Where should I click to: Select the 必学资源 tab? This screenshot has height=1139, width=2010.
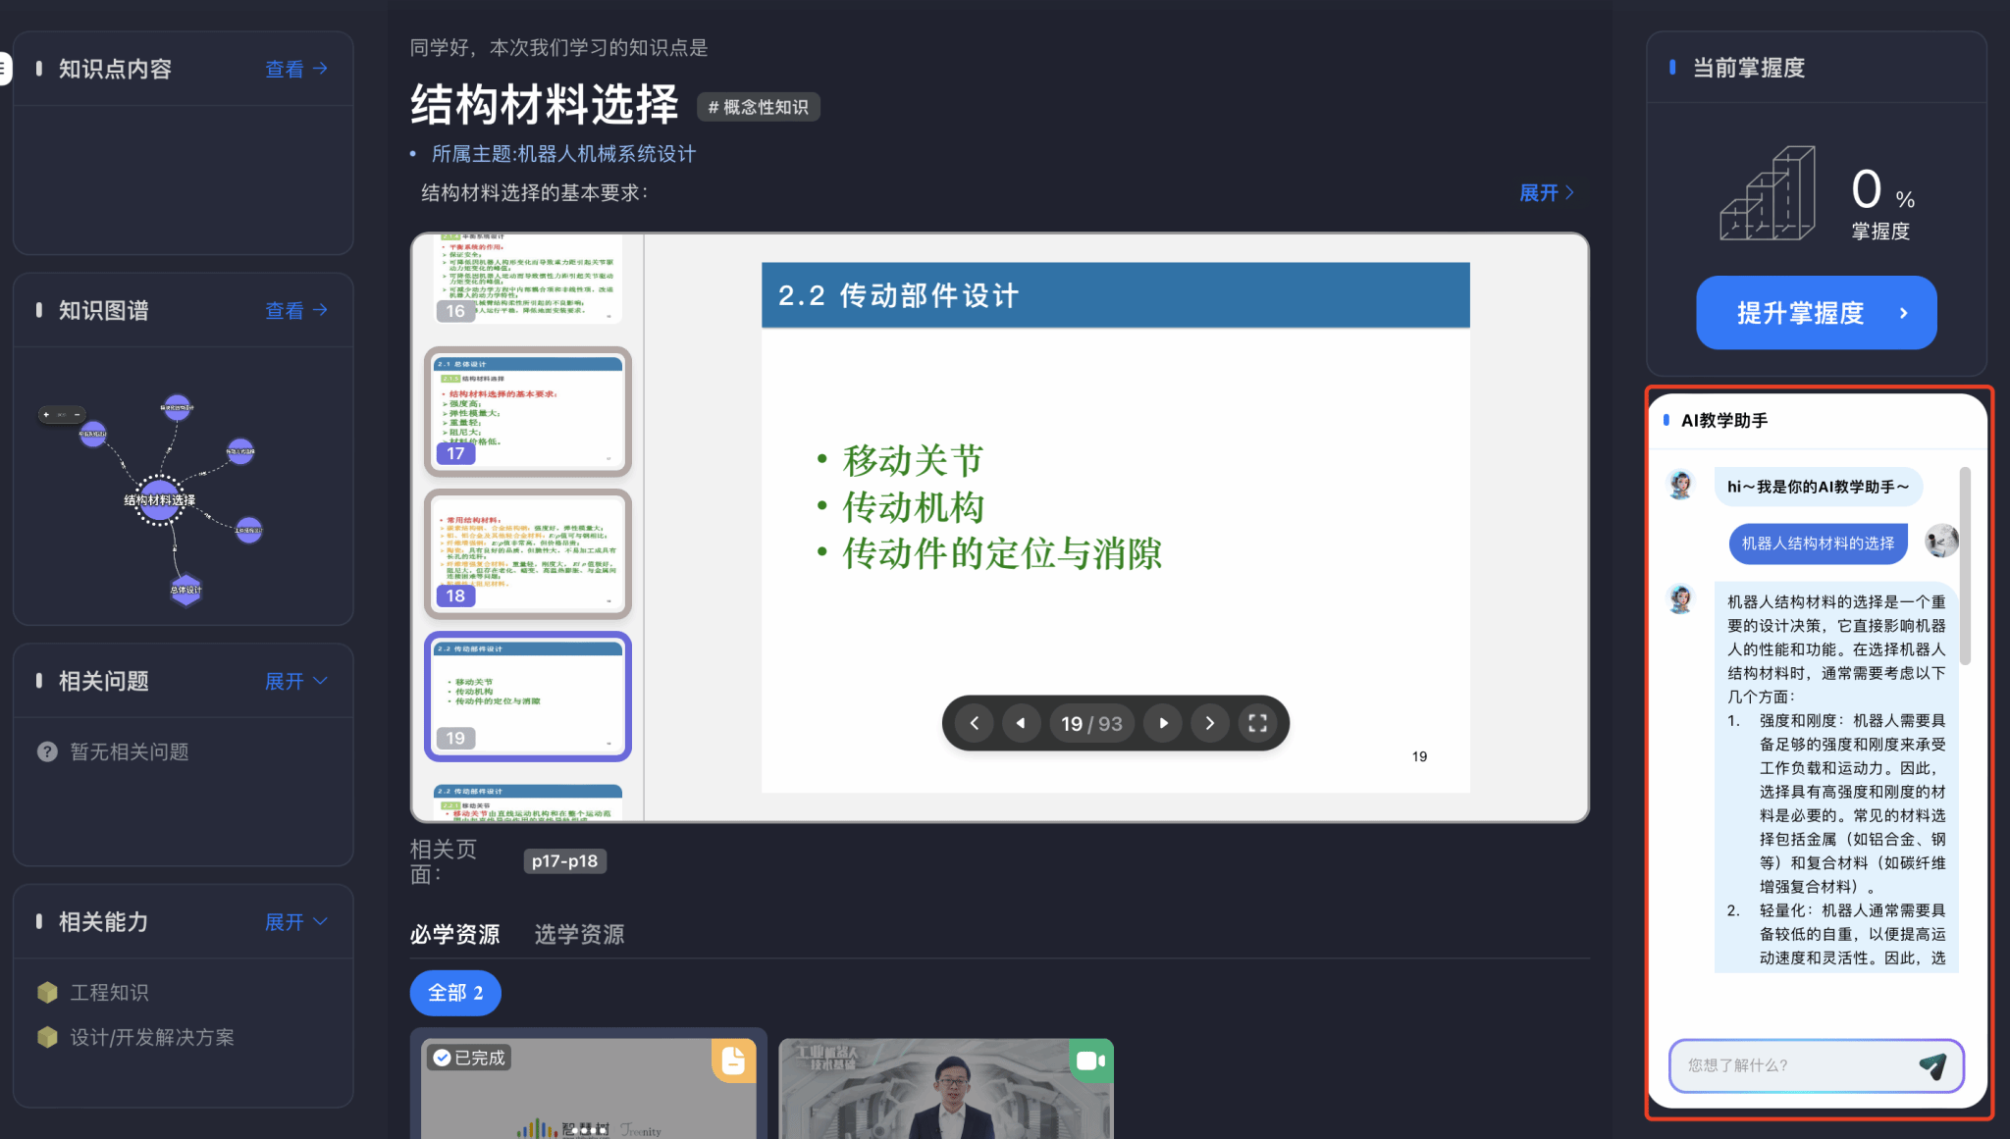(x=454, y=934)
